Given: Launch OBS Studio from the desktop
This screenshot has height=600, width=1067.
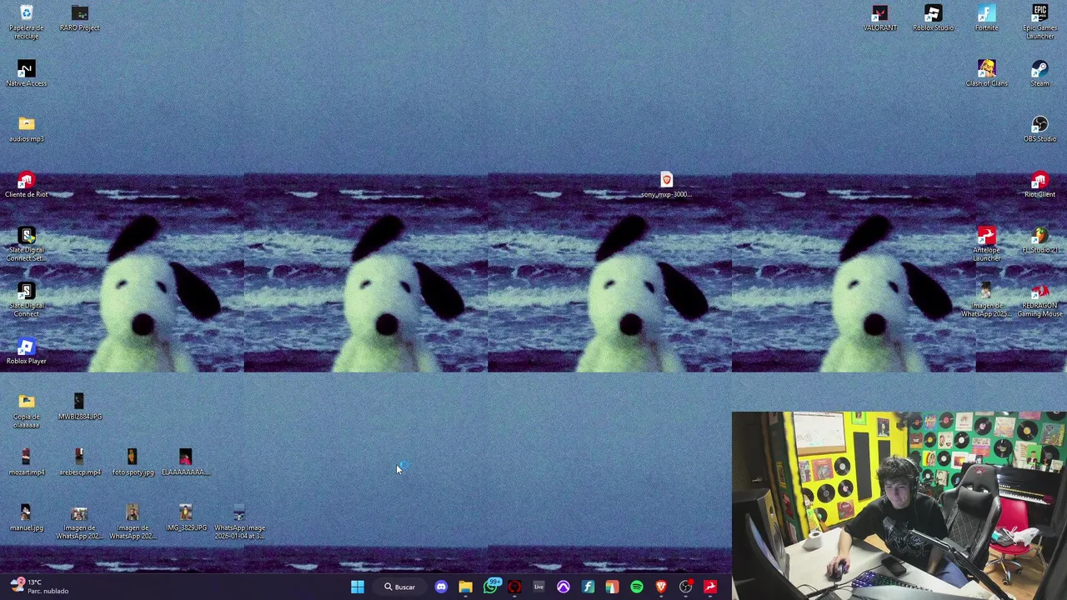Looking at the screenshot, I should point(1039,129).
